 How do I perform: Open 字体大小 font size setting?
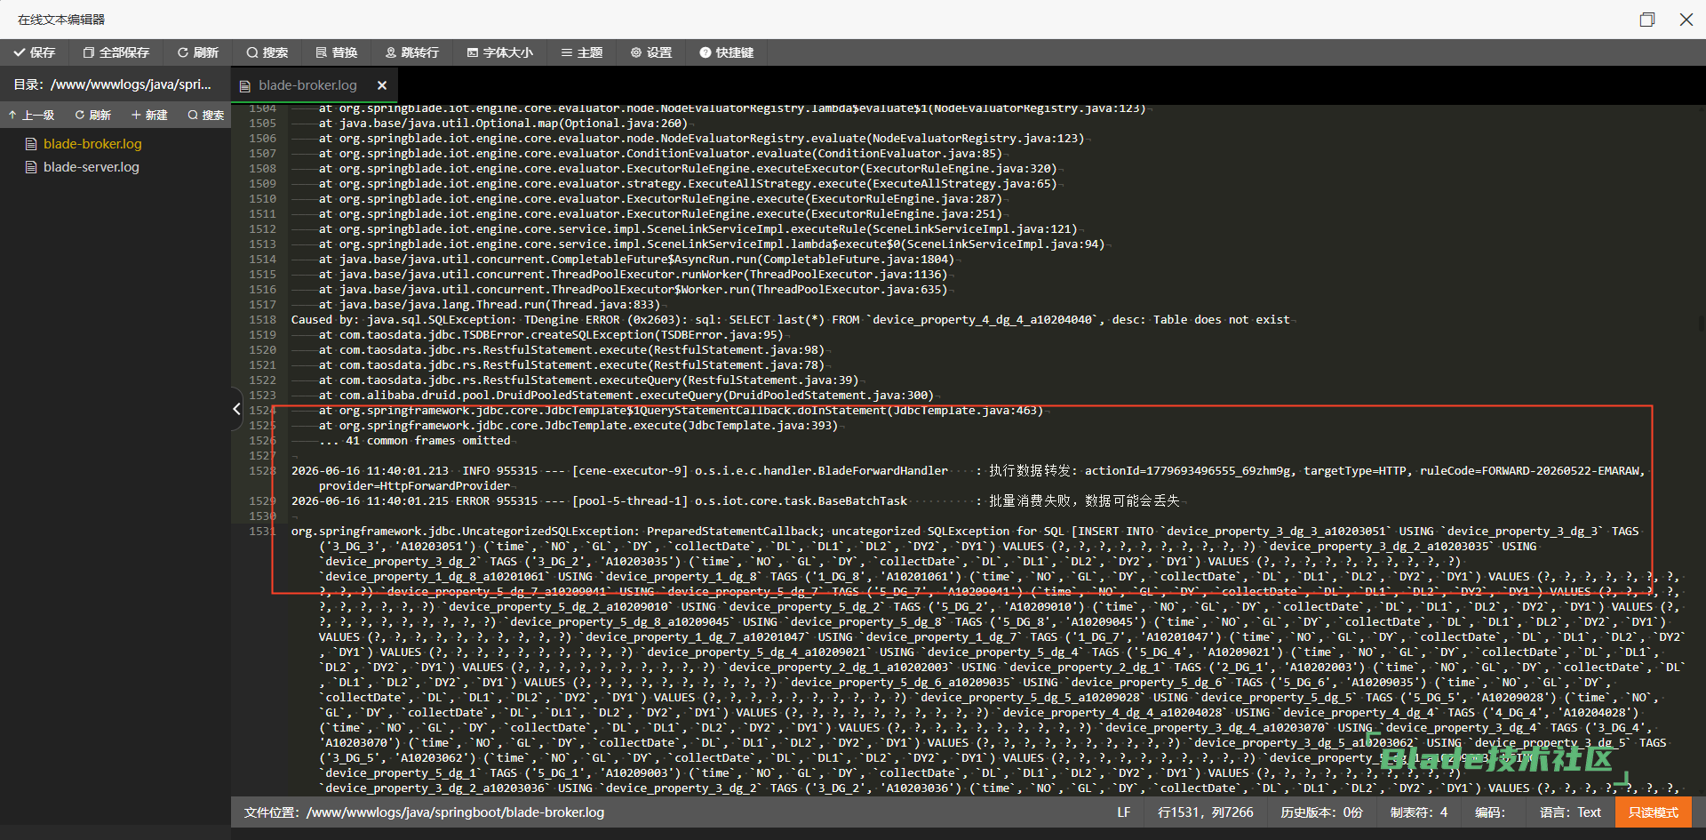tap(499, 52)
